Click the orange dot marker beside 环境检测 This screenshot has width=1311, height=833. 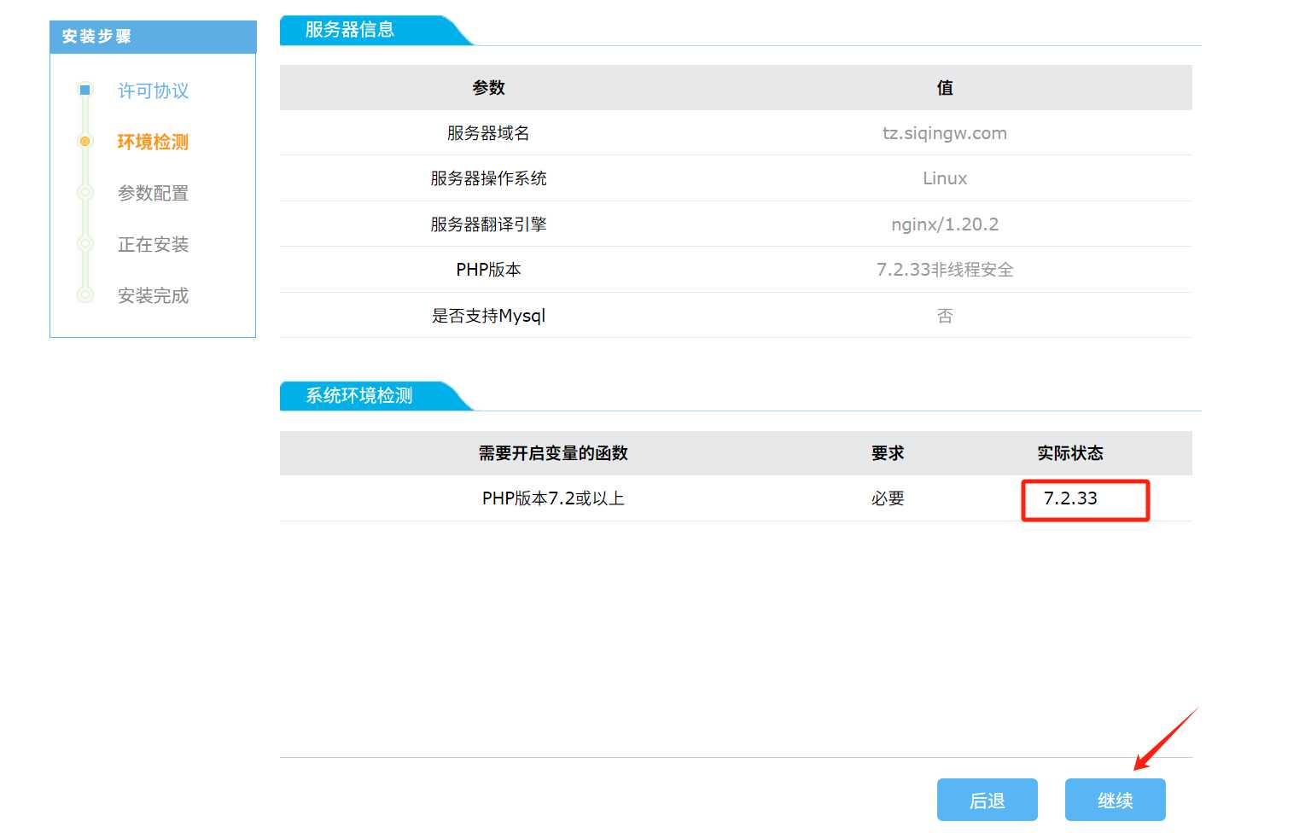[x=84, y=141]
